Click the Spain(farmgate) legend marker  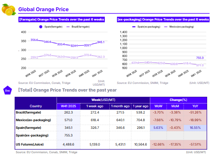pyautogui.click(x=41, y=26)
